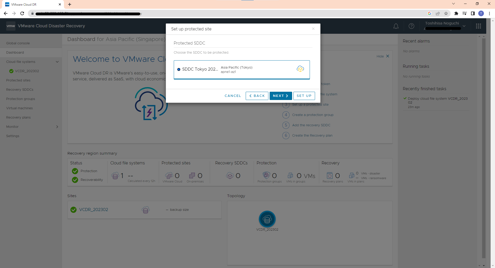Click the Recoverability status check icon

(75, 180)
